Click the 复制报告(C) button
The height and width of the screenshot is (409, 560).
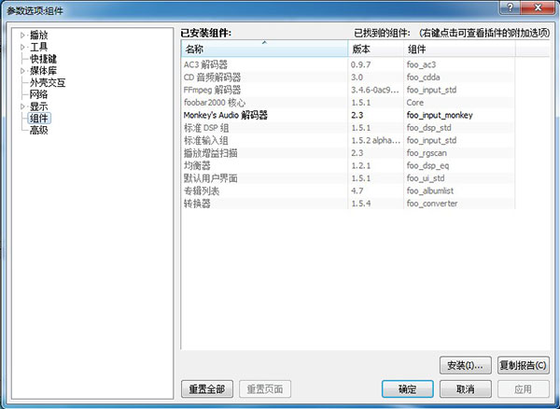(x=524, y=365)
